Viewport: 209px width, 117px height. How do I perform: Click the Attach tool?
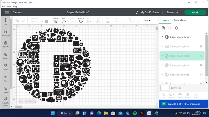tap(180, 95)
